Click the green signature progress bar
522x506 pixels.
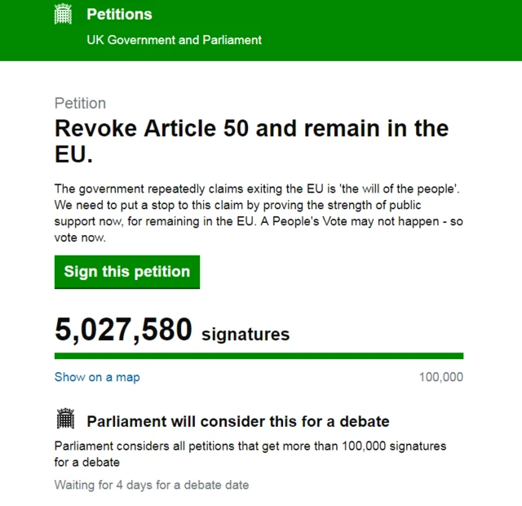[259, 356]
